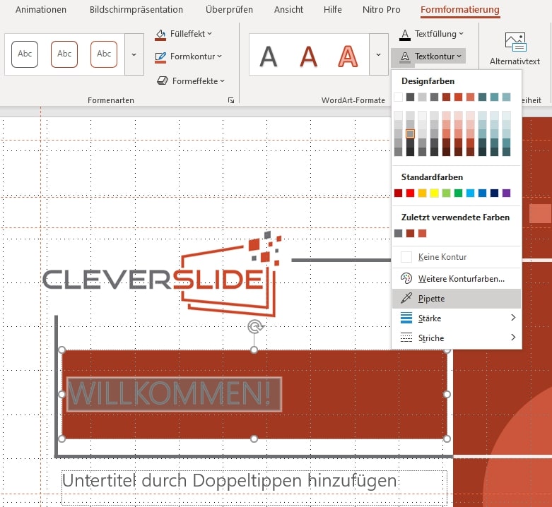Open the Hilfe tab
The image size is (552, 507).
333,9
